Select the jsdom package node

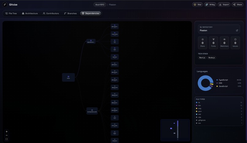(x=115, y=133)
